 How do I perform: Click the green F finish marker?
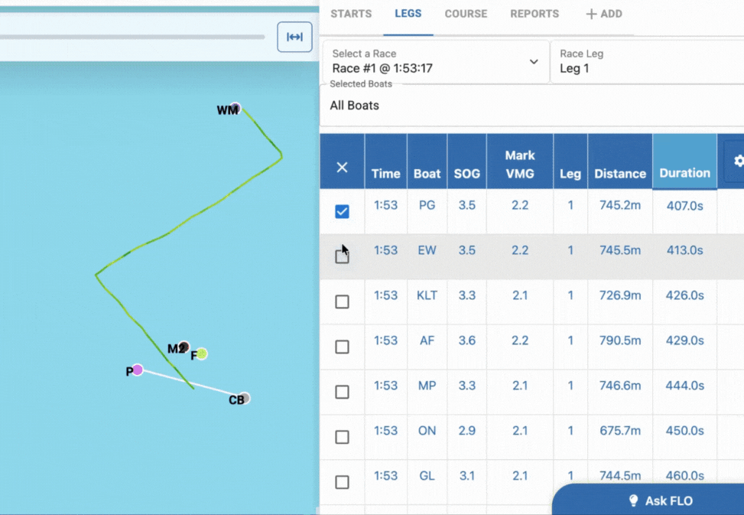[x=201, y=354]
